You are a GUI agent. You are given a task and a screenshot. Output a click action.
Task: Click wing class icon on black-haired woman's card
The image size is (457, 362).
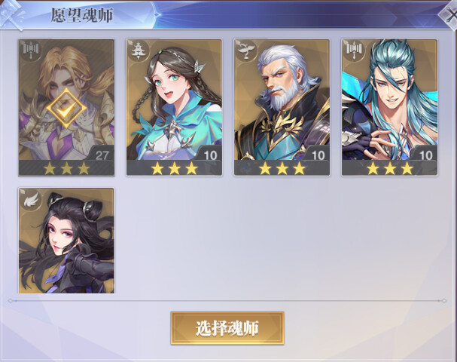point(30,200)
